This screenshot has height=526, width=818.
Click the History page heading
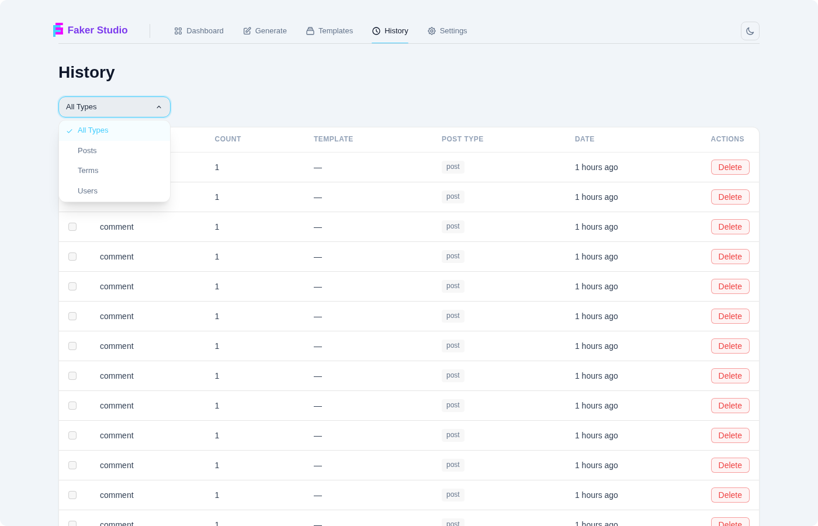pos(86,72)
